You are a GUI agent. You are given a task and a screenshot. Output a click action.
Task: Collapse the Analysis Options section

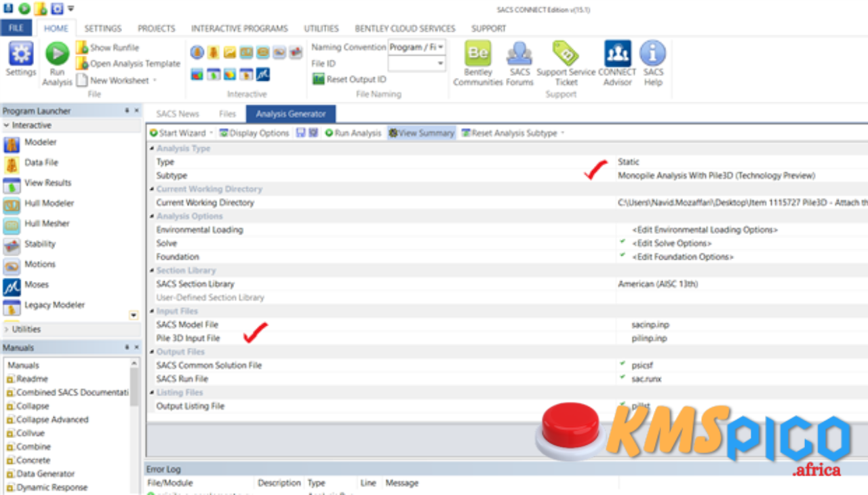click(x=151, y=216)
